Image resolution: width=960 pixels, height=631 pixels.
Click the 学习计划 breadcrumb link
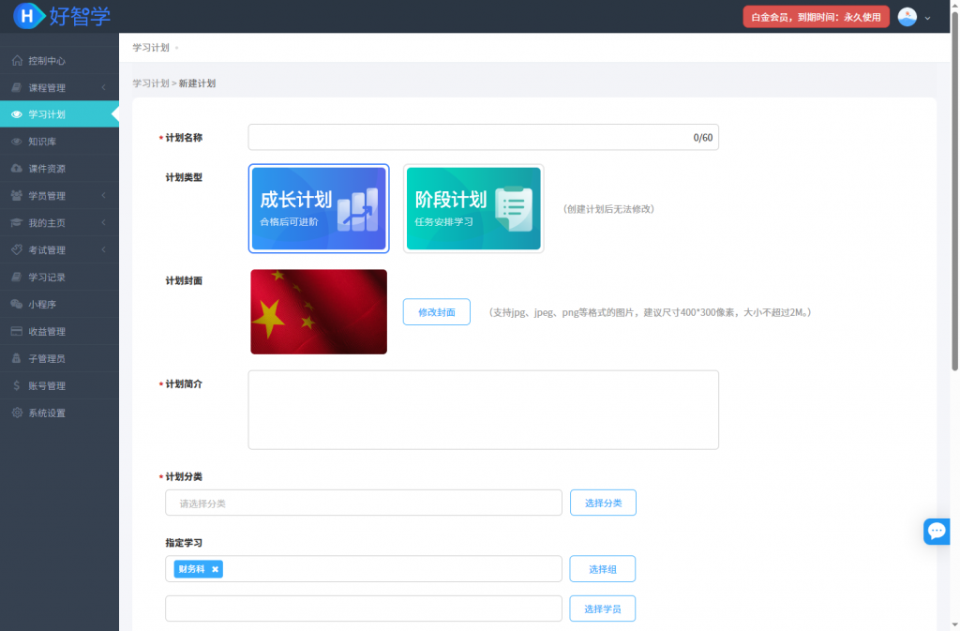[x=151, y=83]
